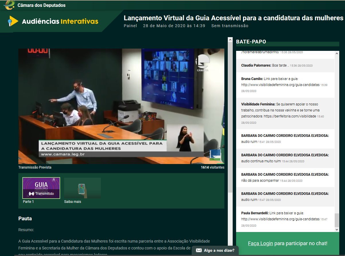Open the 'Saiba mais' thumbnail
This screenshot has width=345, height=256.
pyautogui.click(x=83, y=188)
